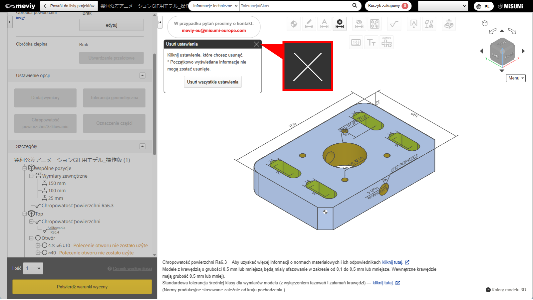Screen dimensions: 533x300
Task: Open the Informacje techniczne dropdown
Action: tap(215, 6)
